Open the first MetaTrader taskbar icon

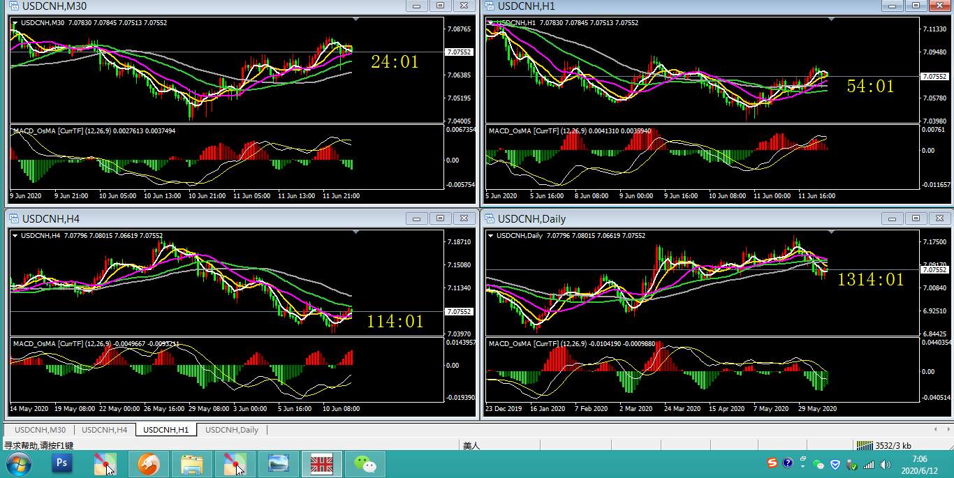tap(105, 464)
